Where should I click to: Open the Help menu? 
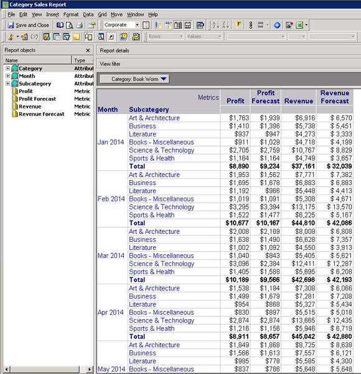(x=153, y=14)
